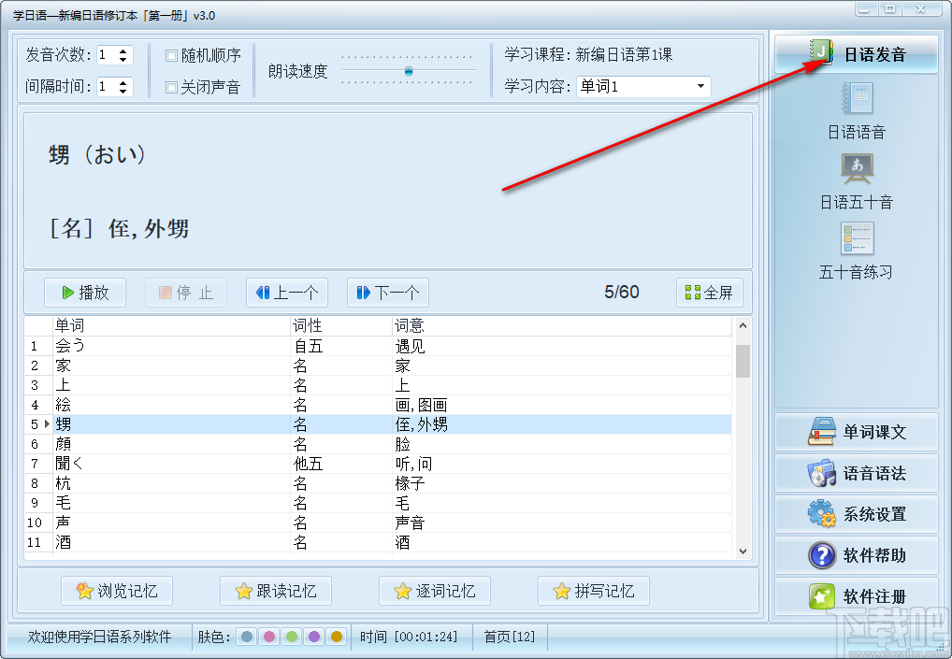Select word row 8 杭

[x=378, y=483]
